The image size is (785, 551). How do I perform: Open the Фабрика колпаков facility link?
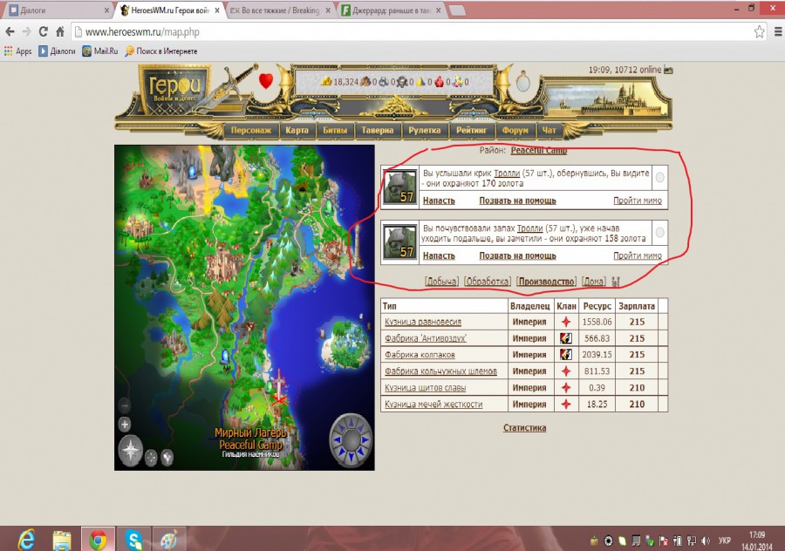(x=420, y=355)
